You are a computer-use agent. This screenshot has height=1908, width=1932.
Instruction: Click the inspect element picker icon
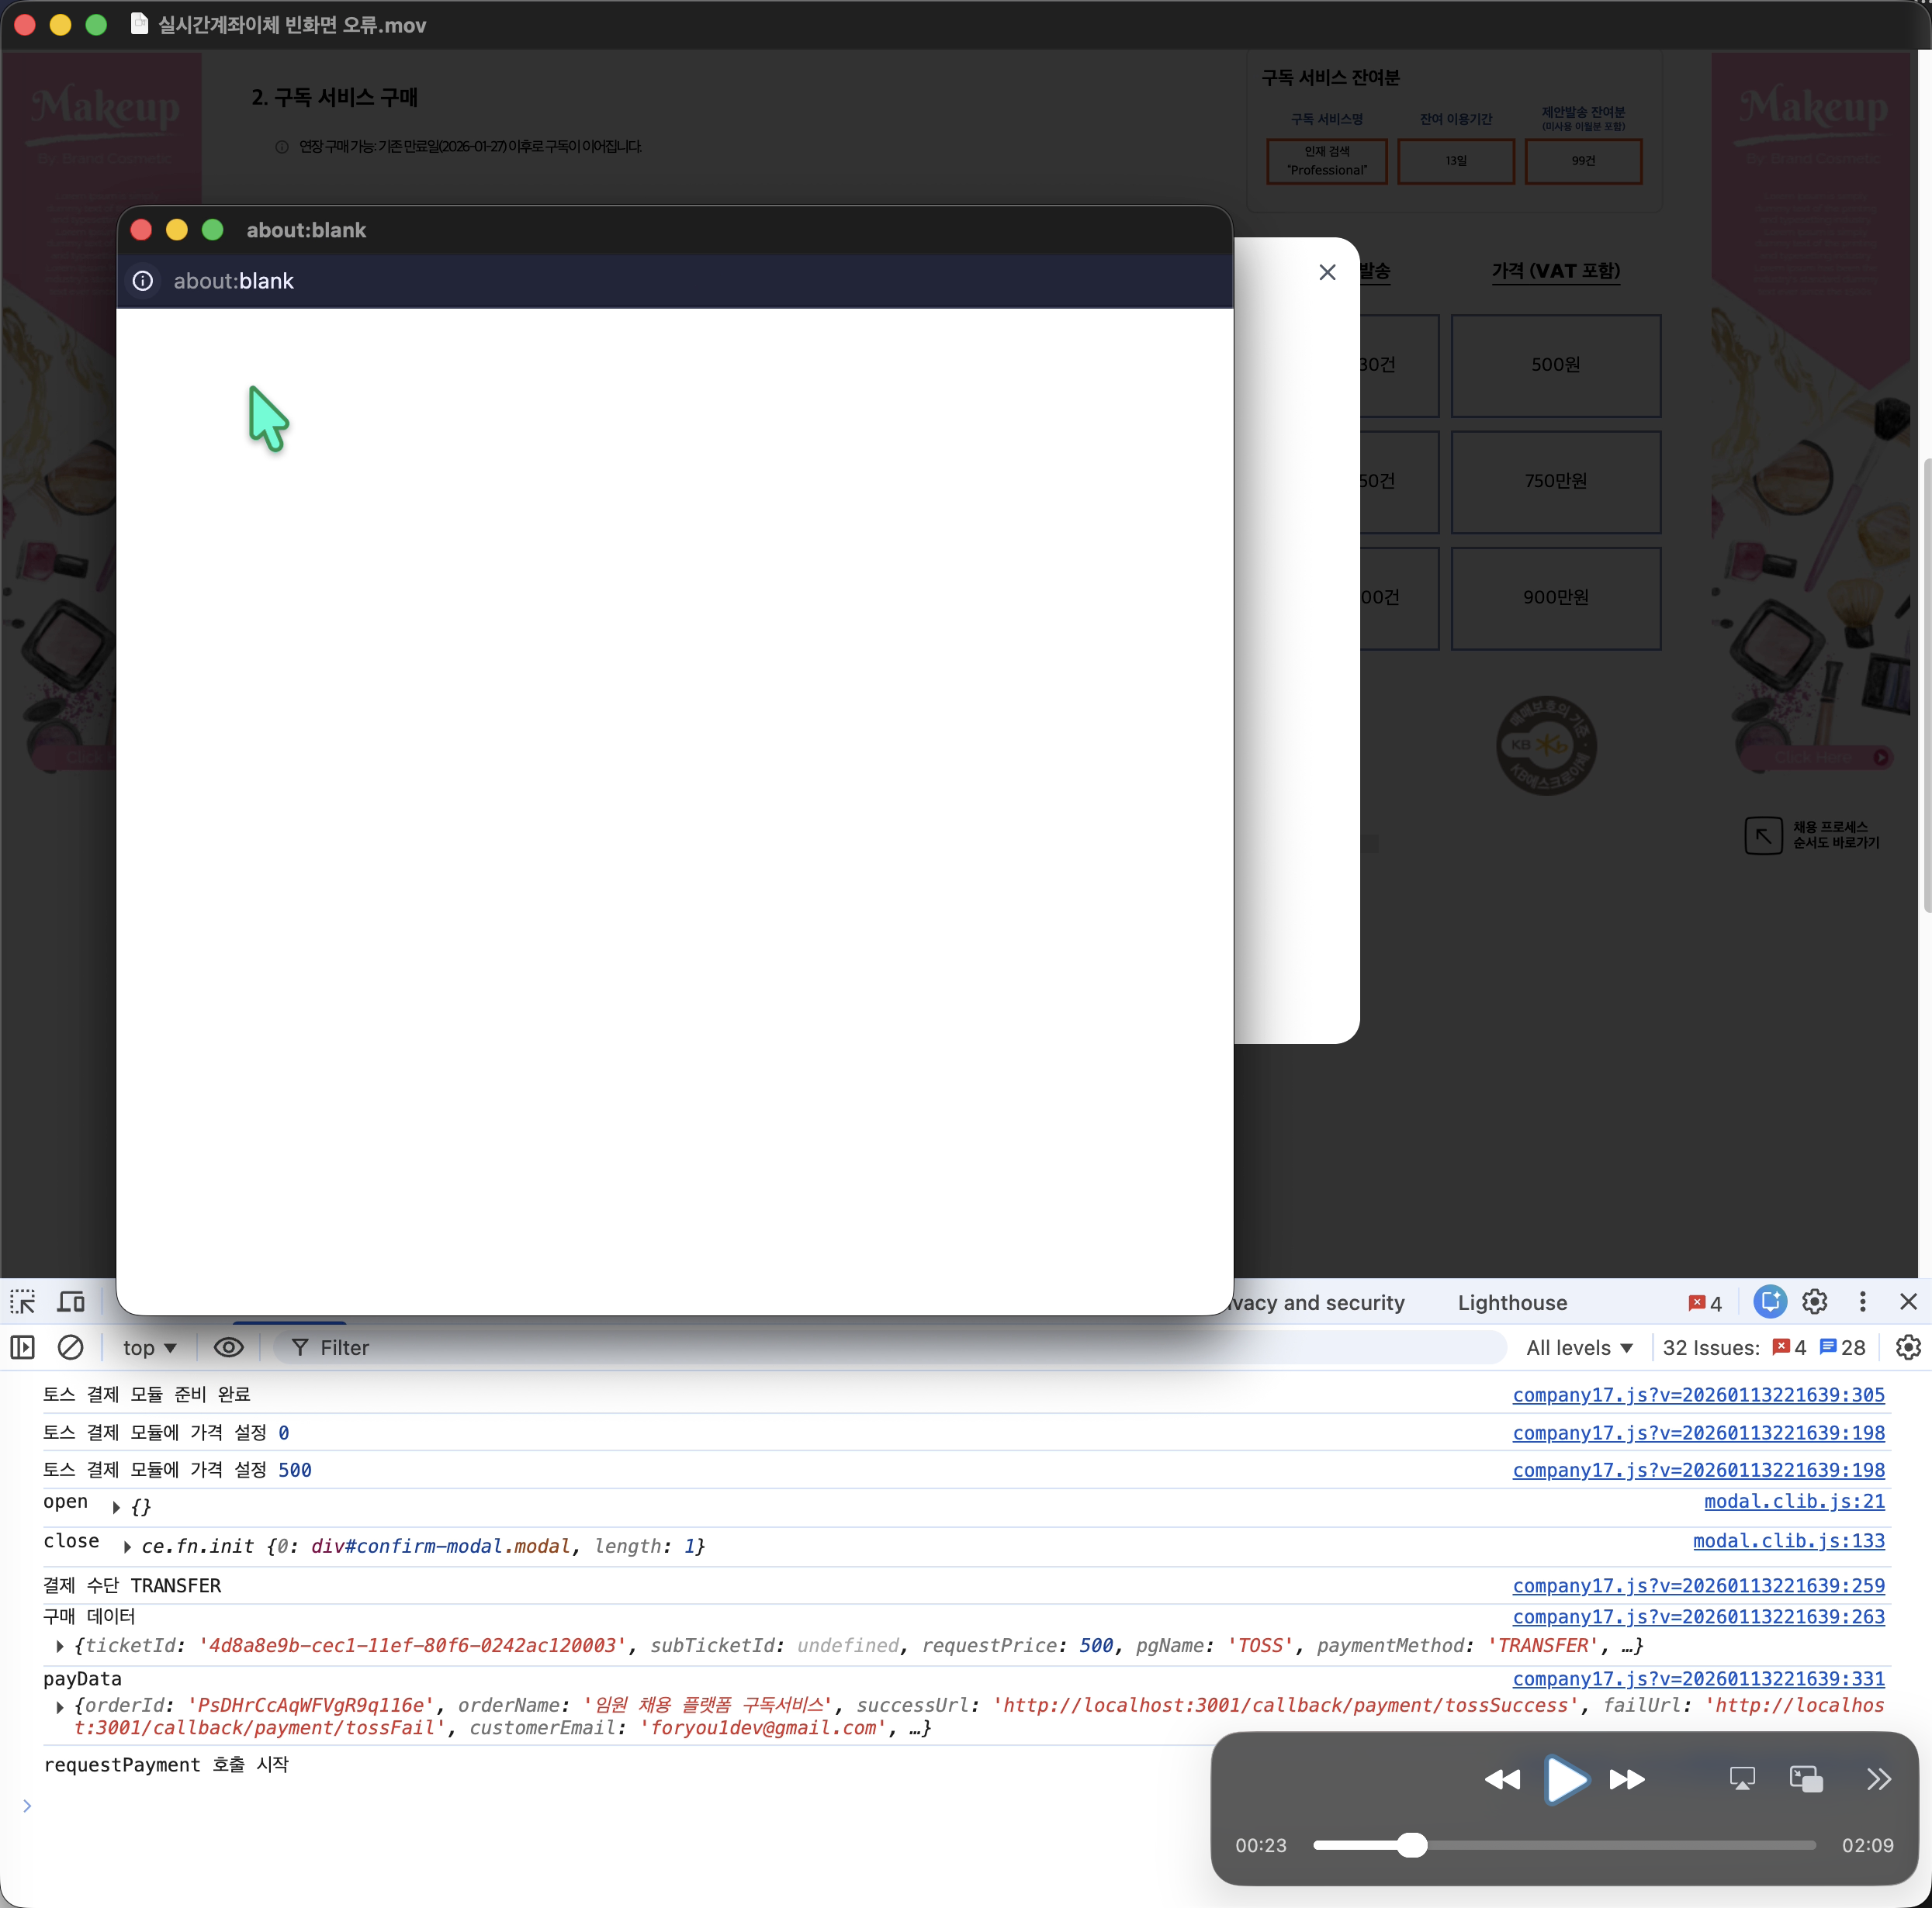click(x=23, y=1301)
